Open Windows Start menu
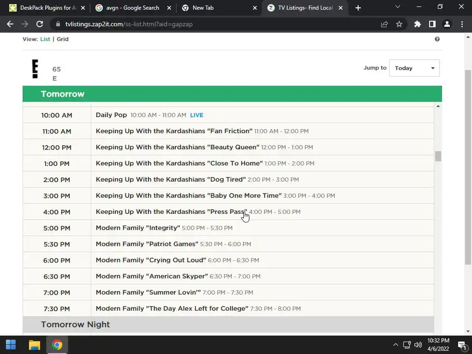Screen dimensions: 472x354 [11, 345]
